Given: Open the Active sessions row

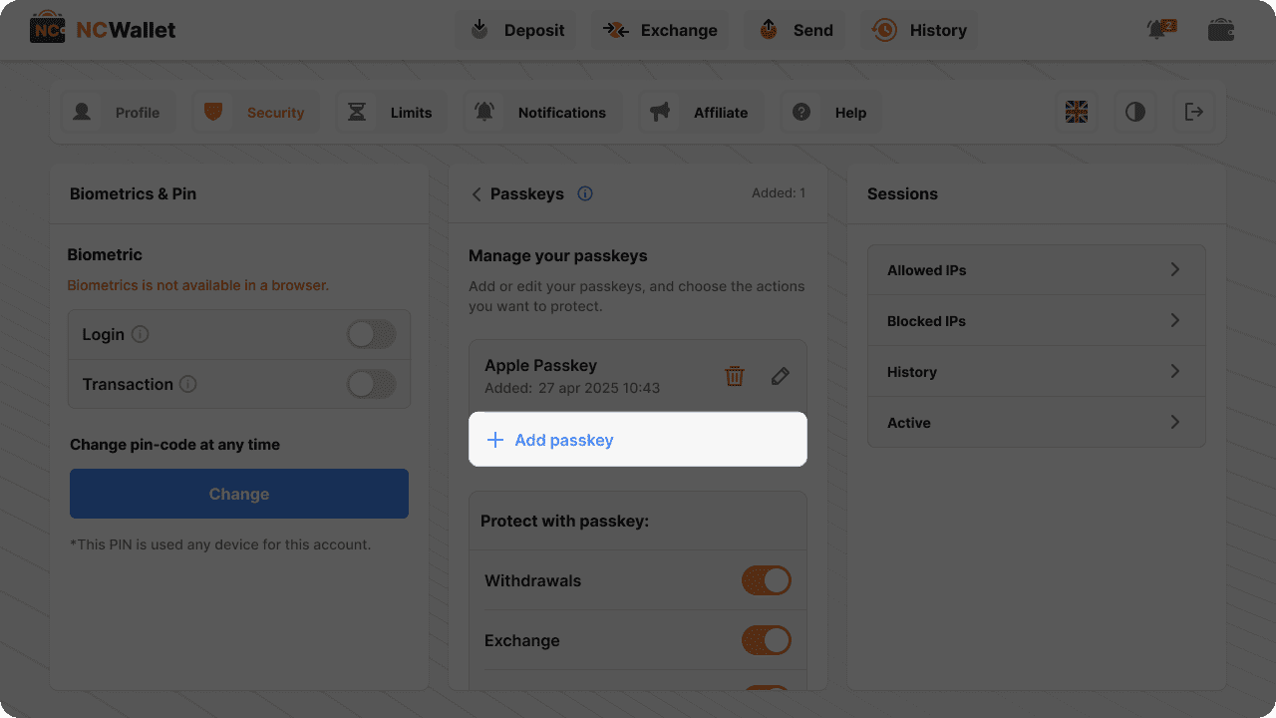Looking at the screenshot, I should click(1037, 423).
